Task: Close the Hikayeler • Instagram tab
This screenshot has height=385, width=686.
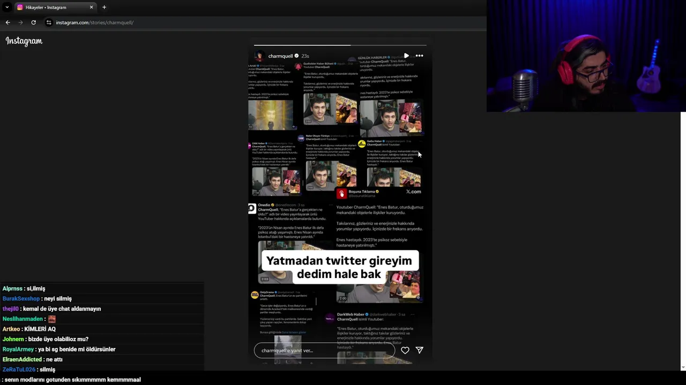Action: click(x=91, y=7)
